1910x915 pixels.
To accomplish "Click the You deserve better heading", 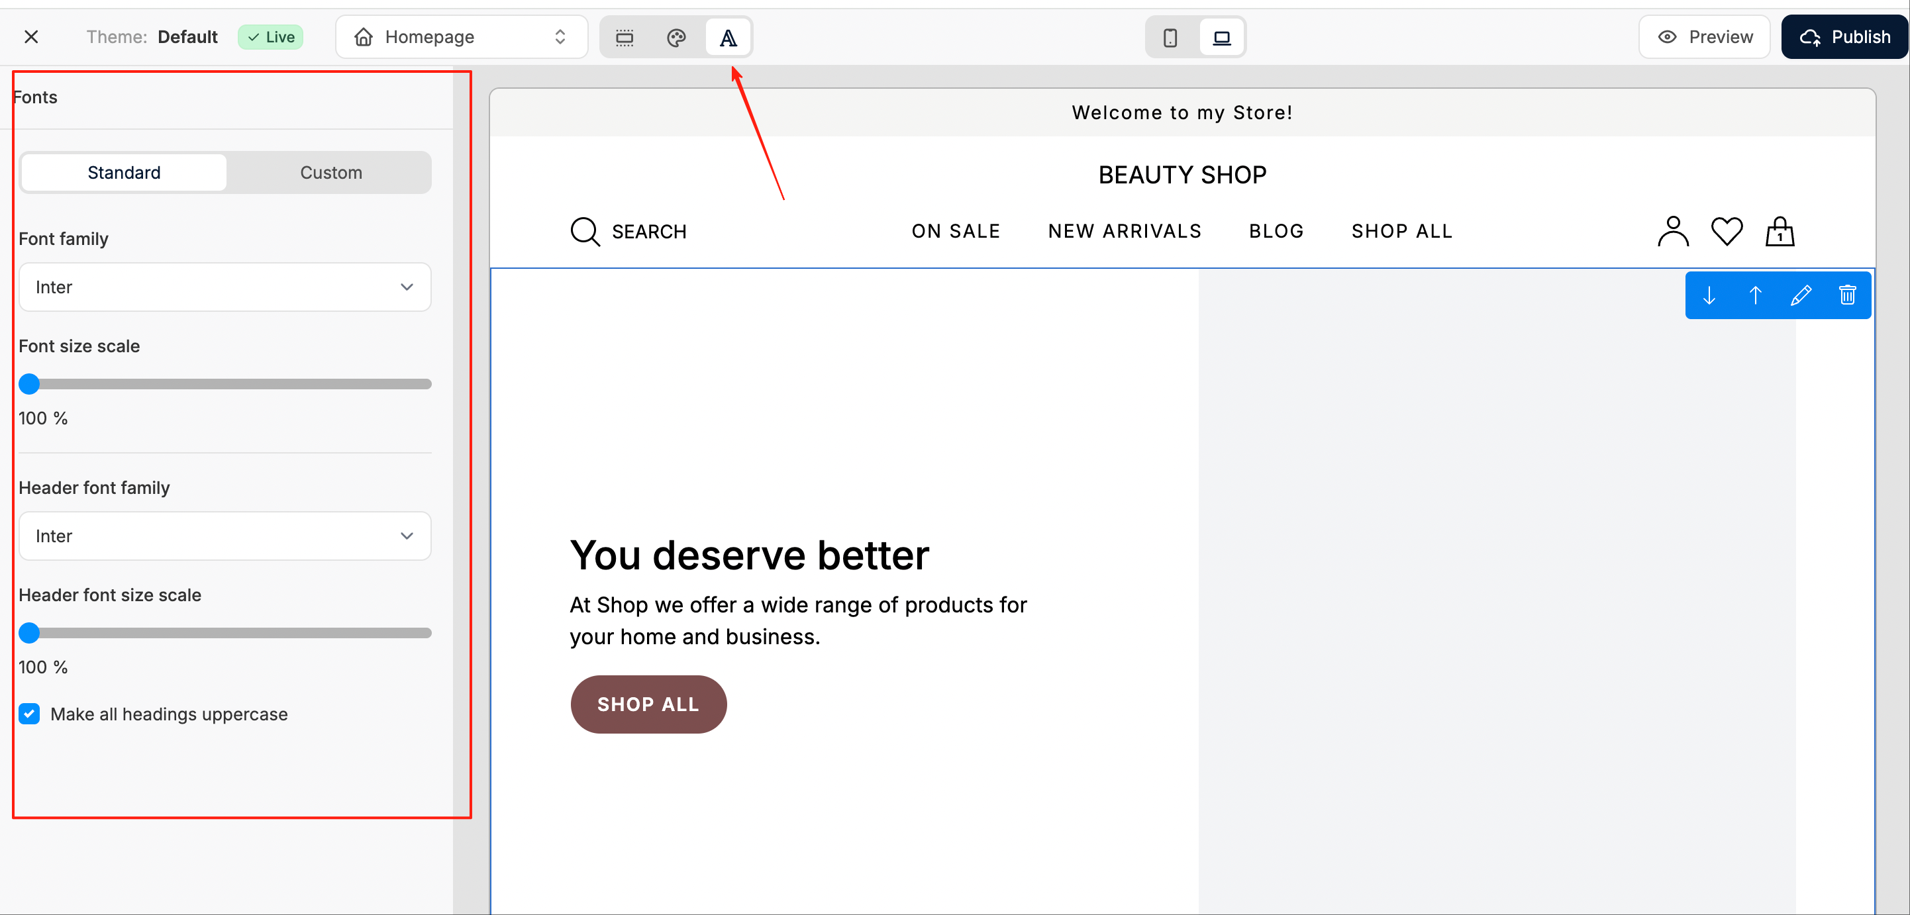I will coord(749,555).
